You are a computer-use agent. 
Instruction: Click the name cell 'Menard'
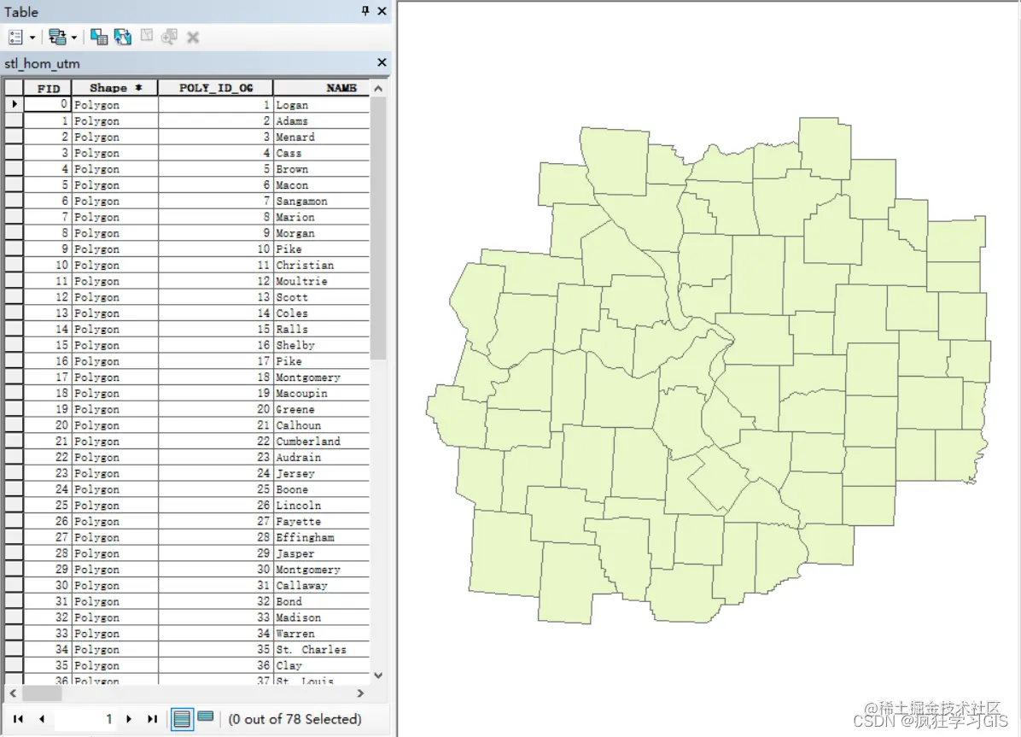pyautogui.click(x=321, y=137)
